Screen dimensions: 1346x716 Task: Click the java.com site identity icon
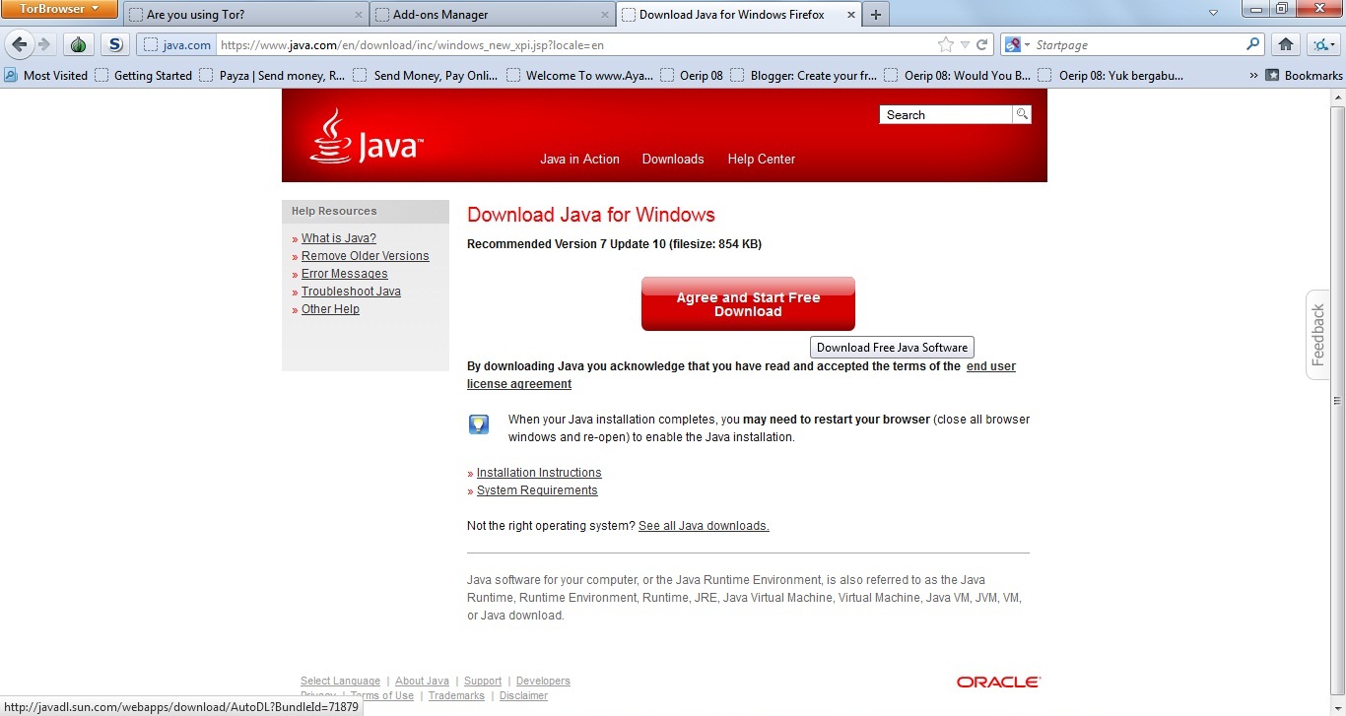tap(176, 44)
